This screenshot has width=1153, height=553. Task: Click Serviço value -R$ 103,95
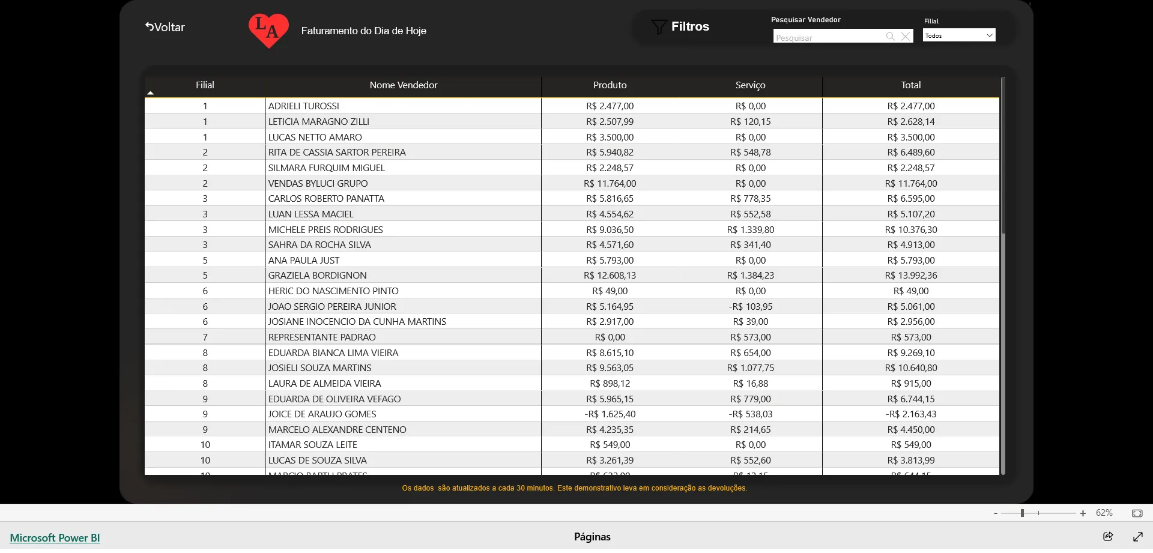tap(751, 306)
